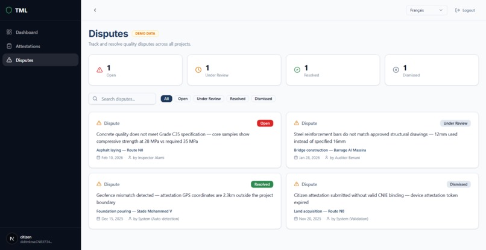Viewport: 486px width, 250px height.
Task: Filter disputes by Dismissed
Action: 264,99
